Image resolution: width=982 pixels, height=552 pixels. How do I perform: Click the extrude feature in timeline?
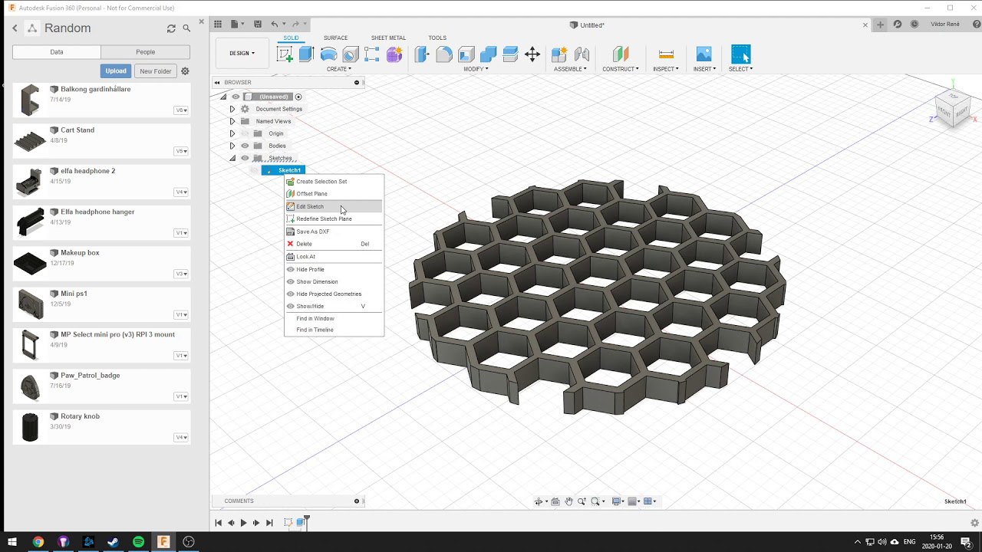pos(301,522)
